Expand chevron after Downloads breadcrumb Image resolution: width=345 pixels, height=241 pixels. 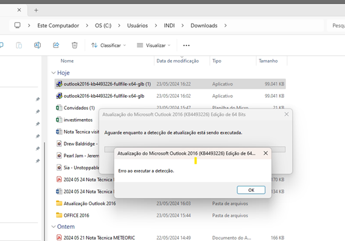pyautogui.click(x=225, y=25)
